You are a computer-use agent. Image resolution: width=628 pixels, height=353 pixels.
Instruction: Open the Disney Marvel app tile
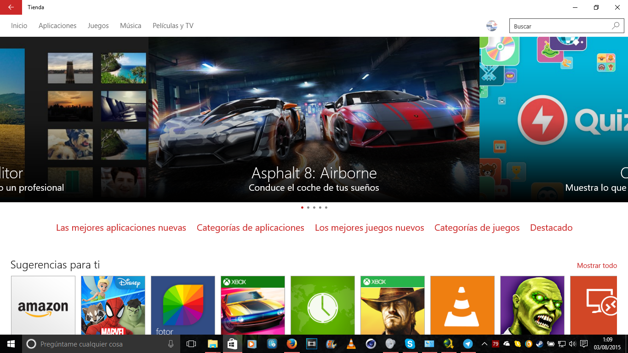pos(113,305)
